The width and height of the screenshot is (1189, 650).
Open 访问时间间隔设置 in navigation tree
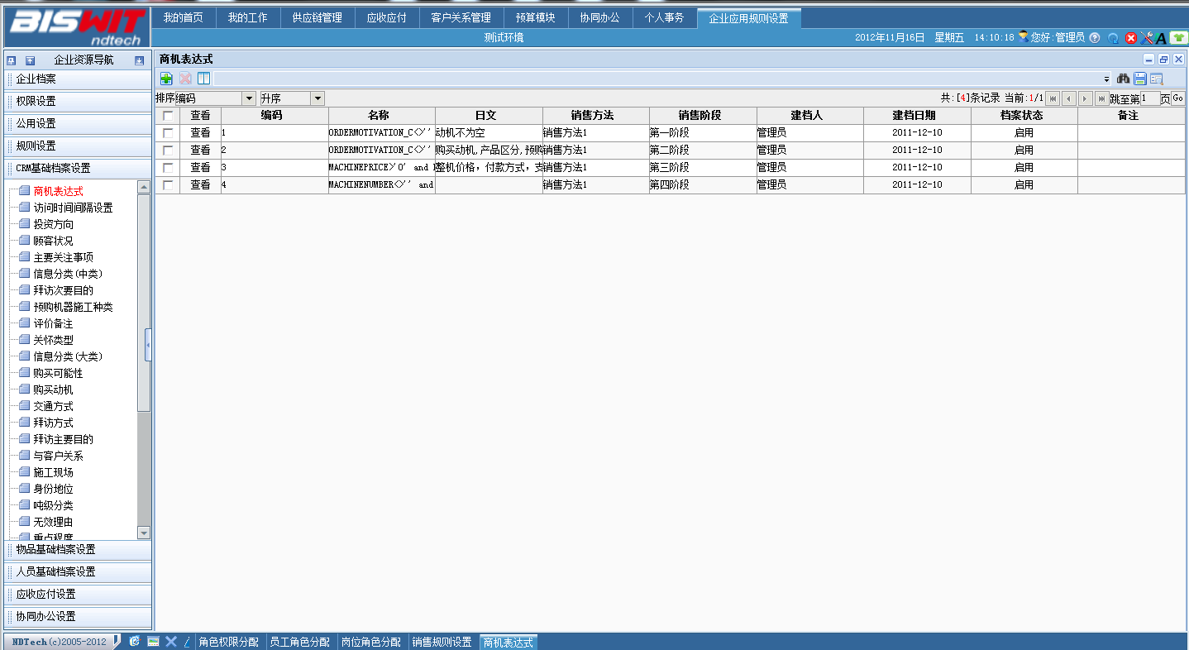click(73, 208)
